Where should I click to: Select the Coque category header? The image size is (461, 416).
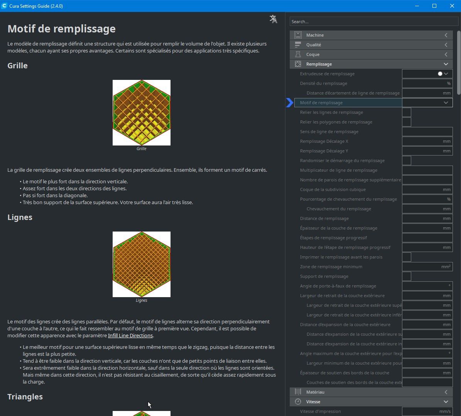[371, 54]
